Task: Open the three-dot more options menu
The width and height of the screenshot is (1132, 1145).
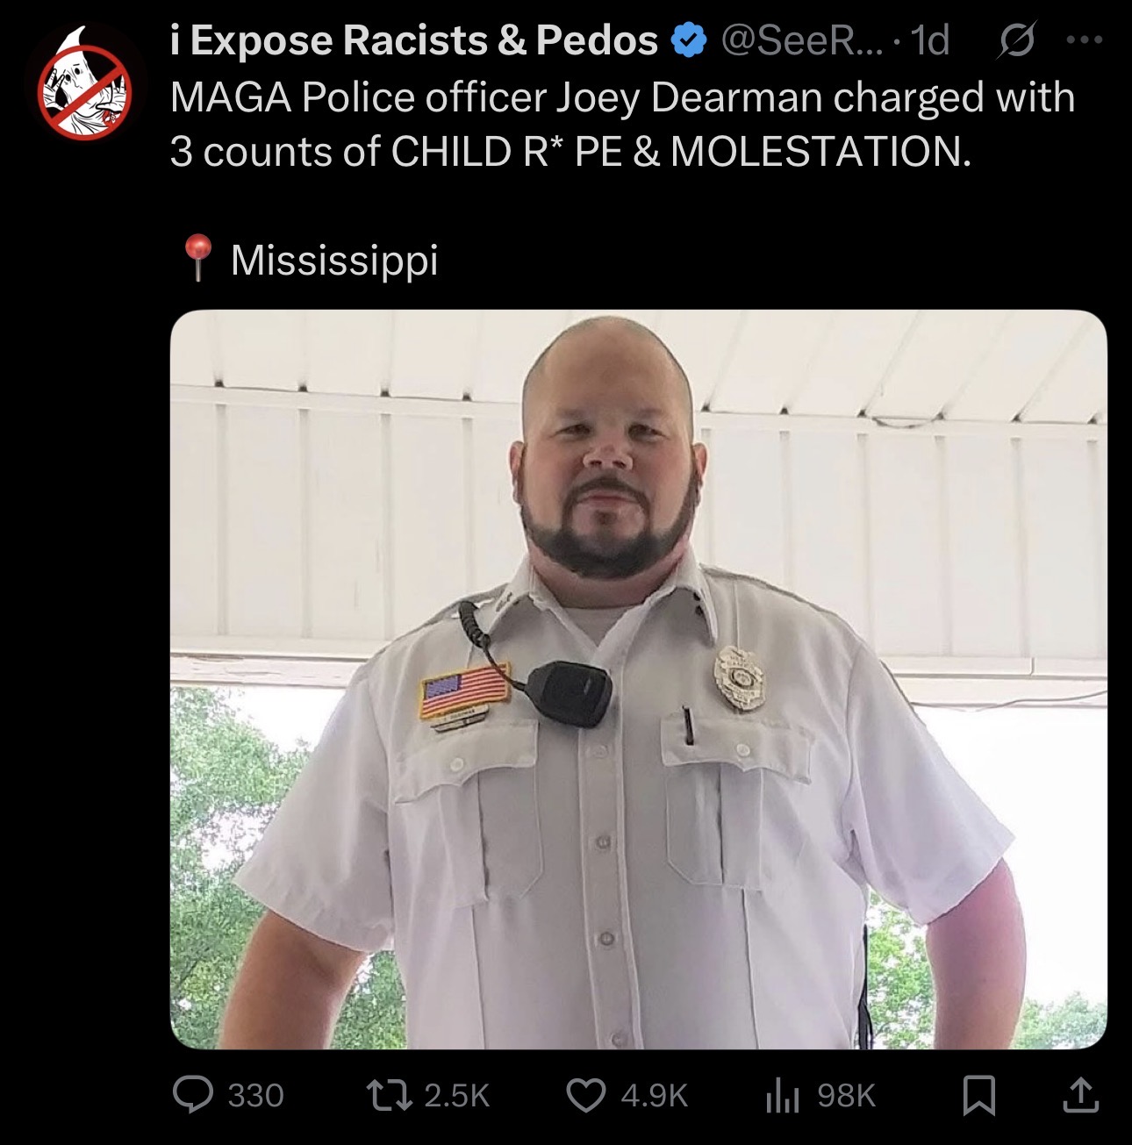Action: coord(1085,39)
